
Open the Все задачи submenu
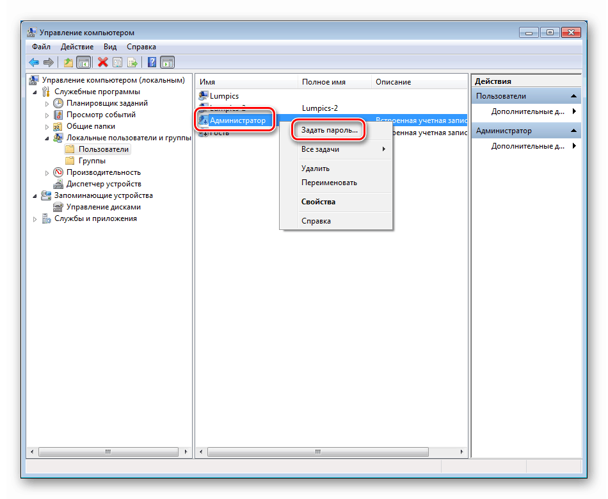[x=336, y=149]
